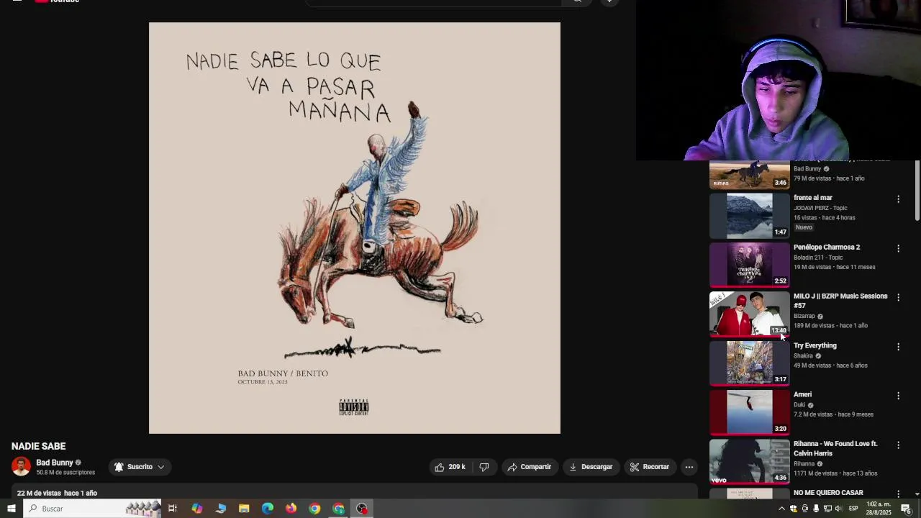Click MILO J || BZRP Music Sessions #57 title
921x518 pixels.
840,301
